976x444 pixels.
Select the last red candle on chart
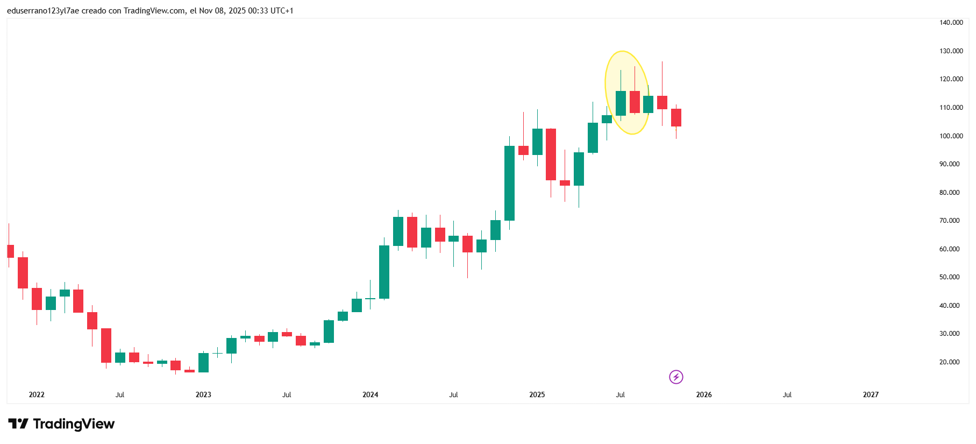pyautogui.click(x=676, y=117)
